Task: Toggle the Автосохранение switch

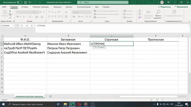Action: 19,2
